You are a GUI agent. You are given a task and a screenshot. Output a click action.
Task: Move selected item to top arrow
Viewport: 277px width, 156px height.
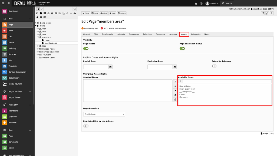click(x=175, y=82)
